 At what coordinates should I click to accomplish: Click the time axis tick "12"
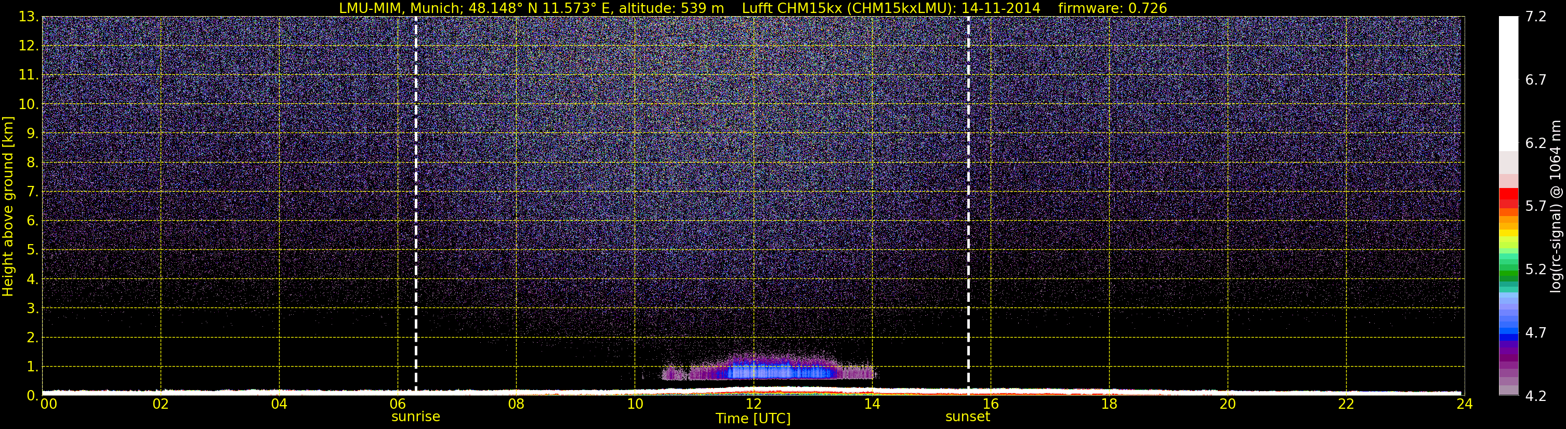click(x=753, y=404)
